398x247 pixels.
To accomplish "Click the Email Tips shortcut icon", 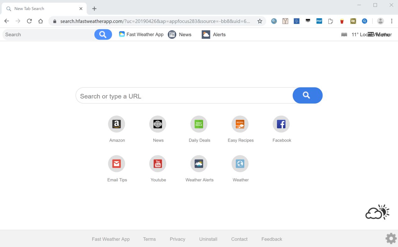I will coord(116,164).
